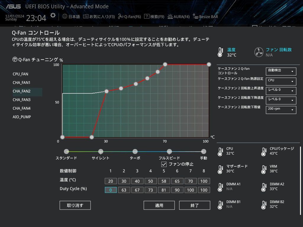Click マザーボード thermometer icon
The width and height of the screenshot is (303, 227).
tap(220, 169)
